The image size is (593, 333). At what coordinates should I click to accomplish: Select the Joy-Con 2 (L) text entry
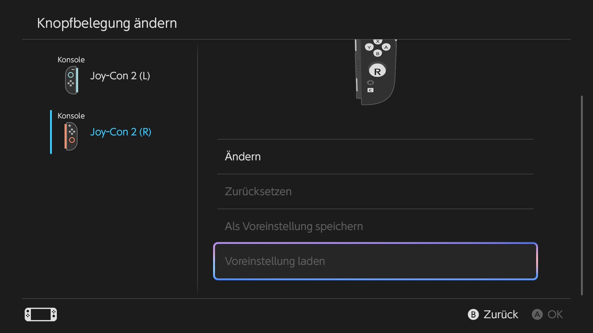120,76
